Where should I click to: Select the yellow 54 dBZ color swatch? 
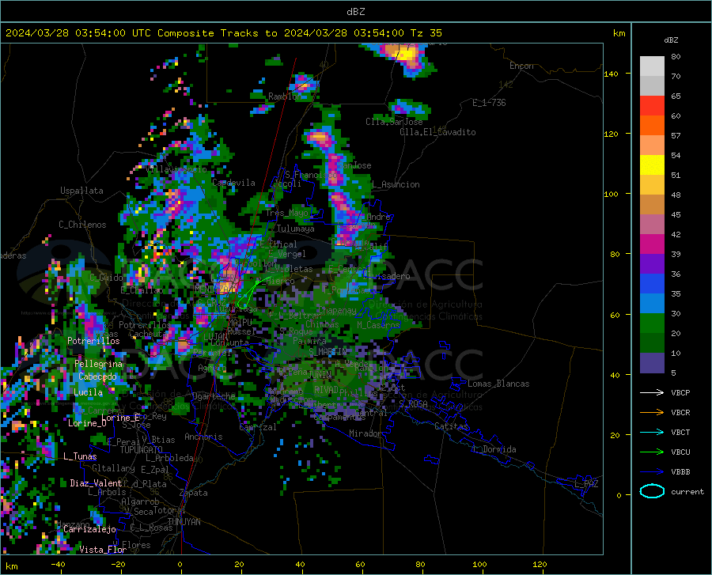tap(652, 165)
